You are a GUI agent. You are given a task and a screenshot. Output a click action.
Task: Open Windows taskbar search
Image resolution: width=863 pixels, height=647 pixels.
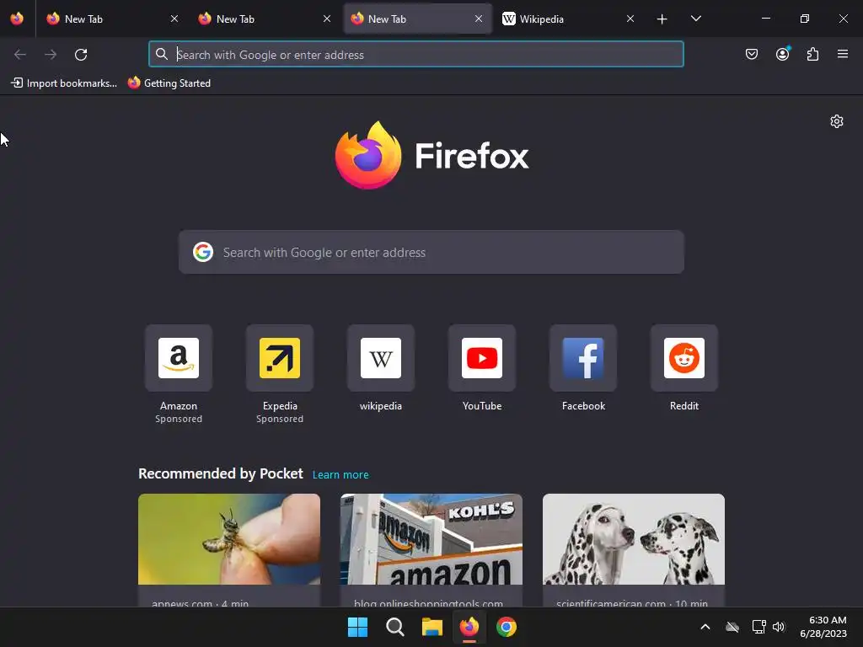click(394, 627)
